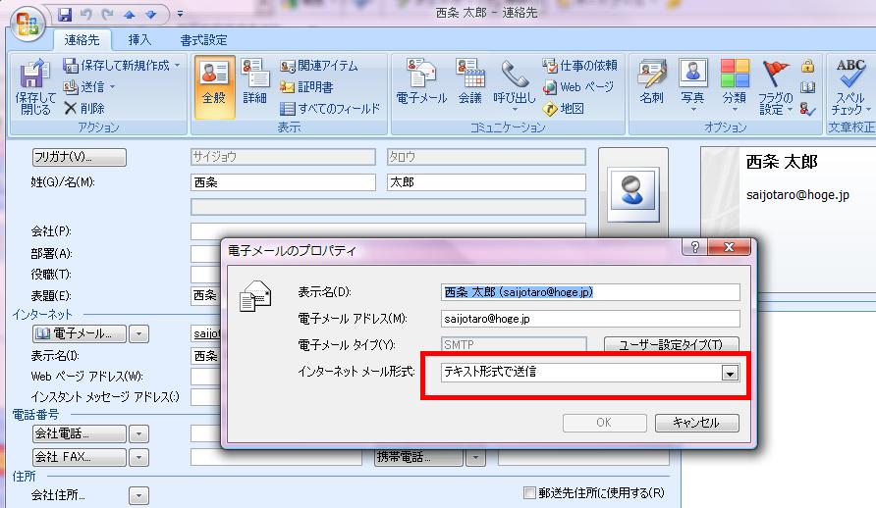Open the Internet mail format dropdown
876x508 pixels.
(x=729, y=373)
